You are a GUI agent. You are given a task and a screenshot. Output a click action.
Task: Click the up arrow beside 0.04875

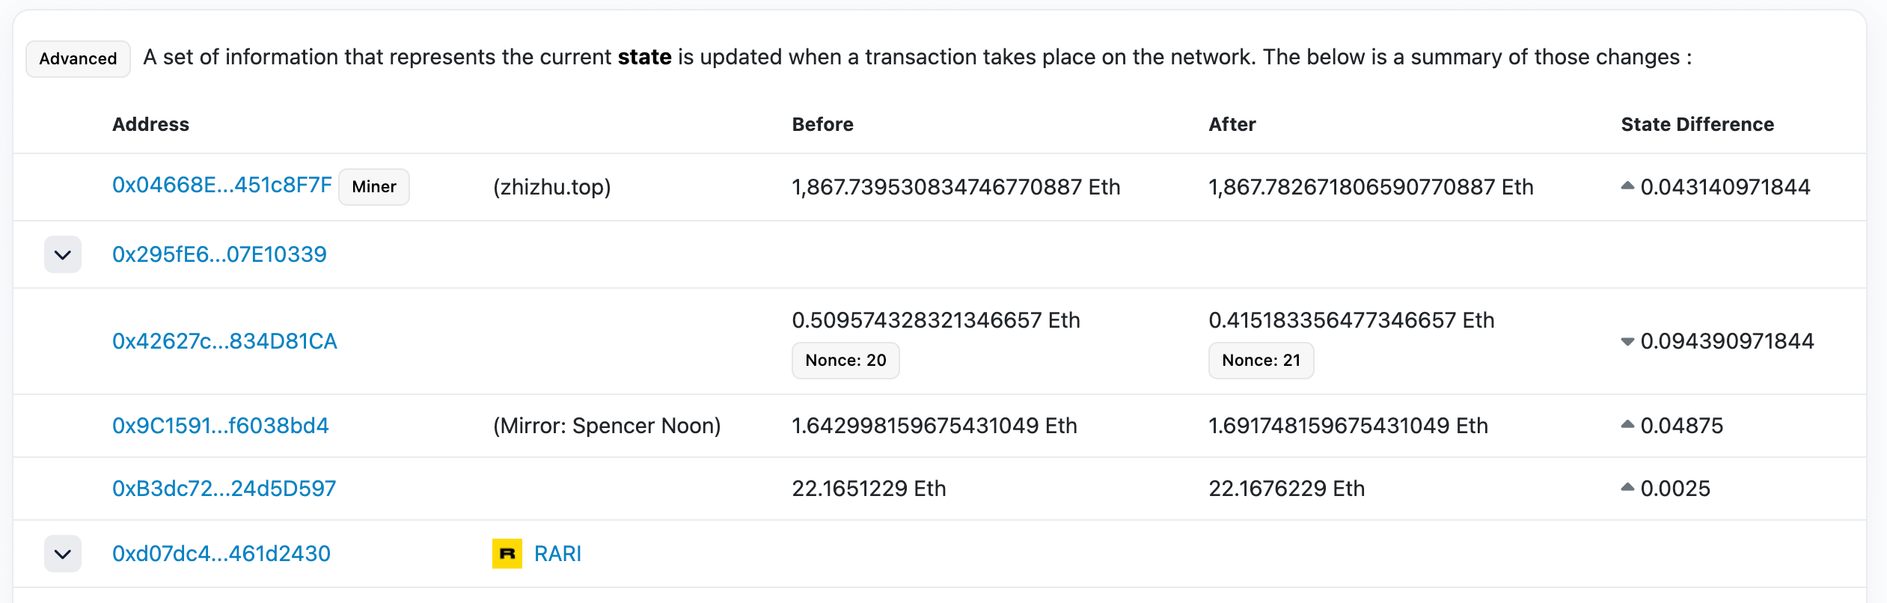click(1627, 425)
